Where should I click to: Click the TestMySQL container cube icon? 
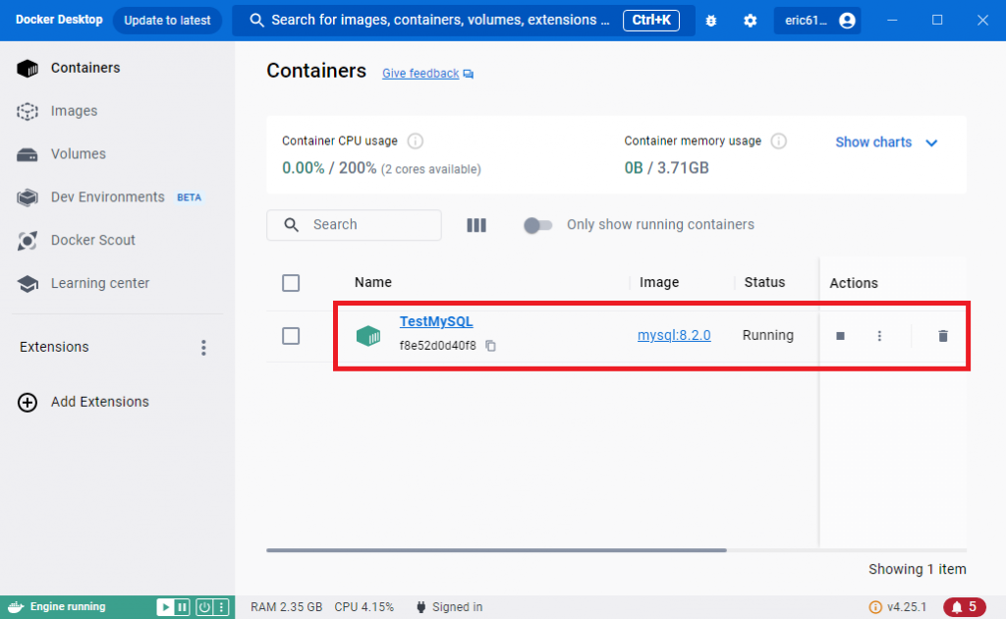[x=368, y=335]
